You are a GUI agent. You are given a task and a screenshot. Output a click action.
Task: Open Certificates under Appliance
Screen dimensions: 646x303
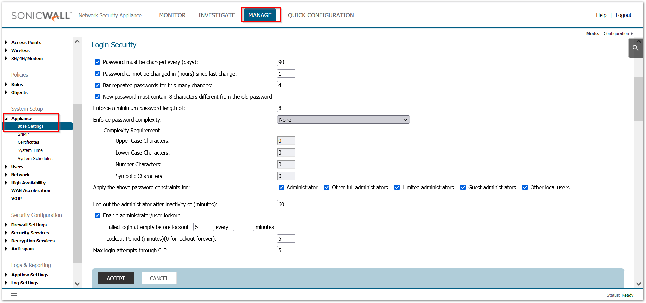[28, 142]
